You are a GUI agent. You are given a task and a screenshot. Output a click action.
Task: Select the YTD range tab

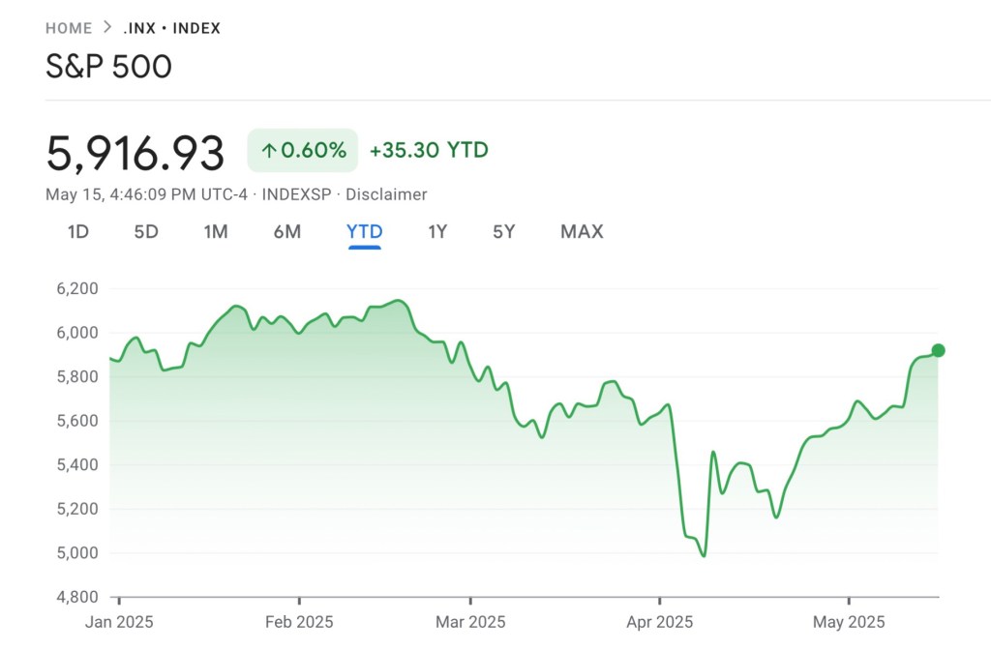(x=365, y=231)
